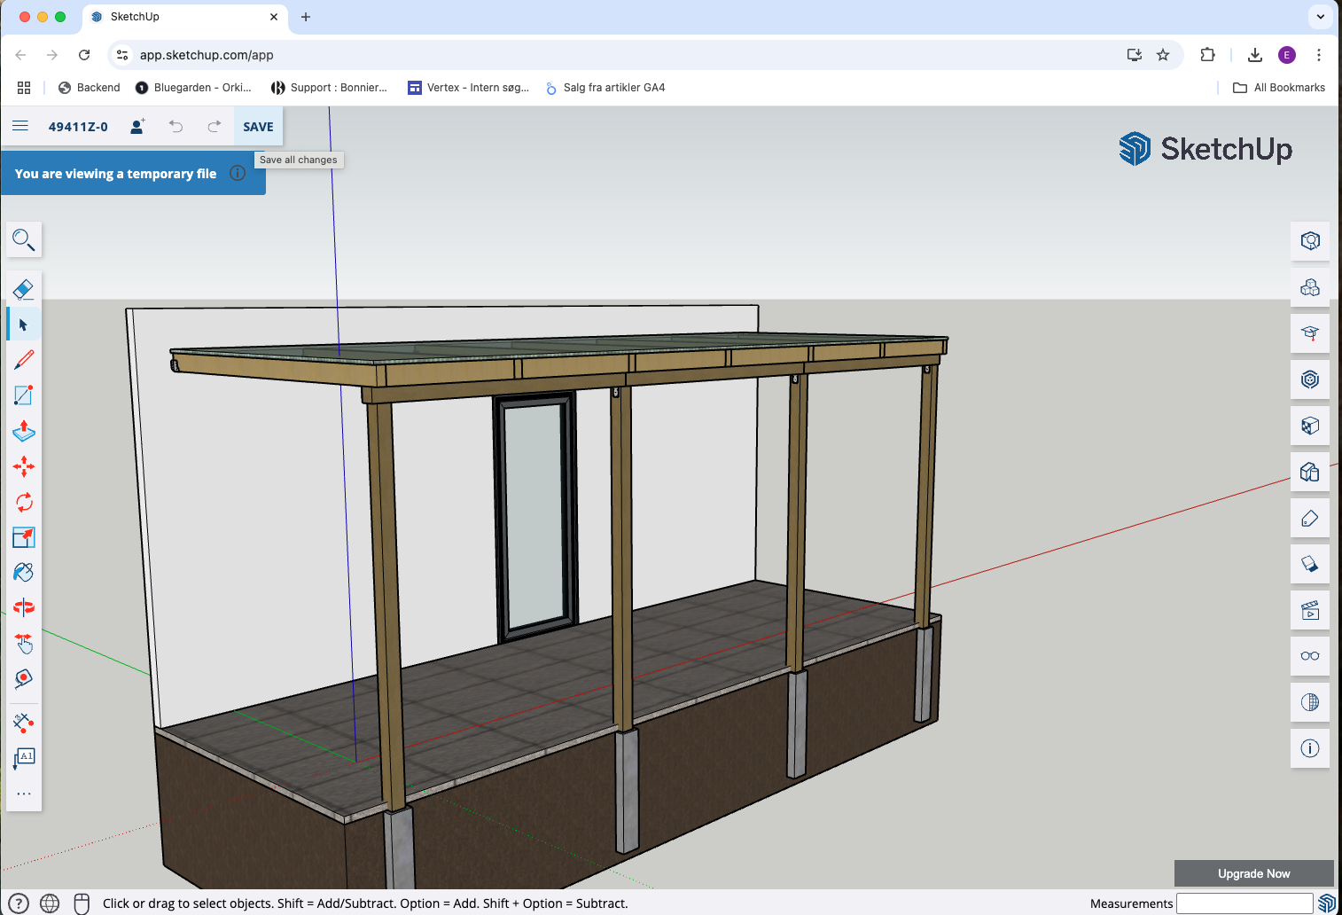This screenshot has width=1342, height=915.
Task: Open Model Info panel
Action: click(1310, 748)
